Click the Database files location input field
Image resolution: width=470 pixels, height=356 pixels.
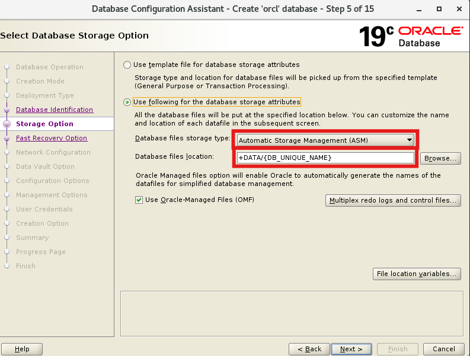pos(325,158)
